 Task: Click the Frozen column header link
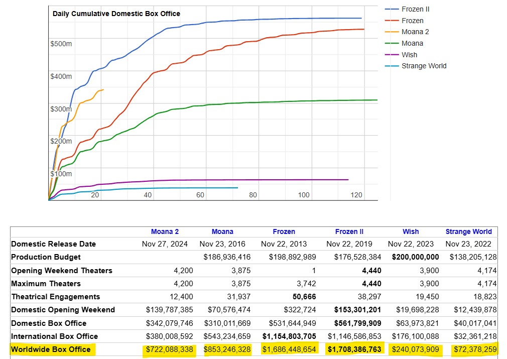284,231
